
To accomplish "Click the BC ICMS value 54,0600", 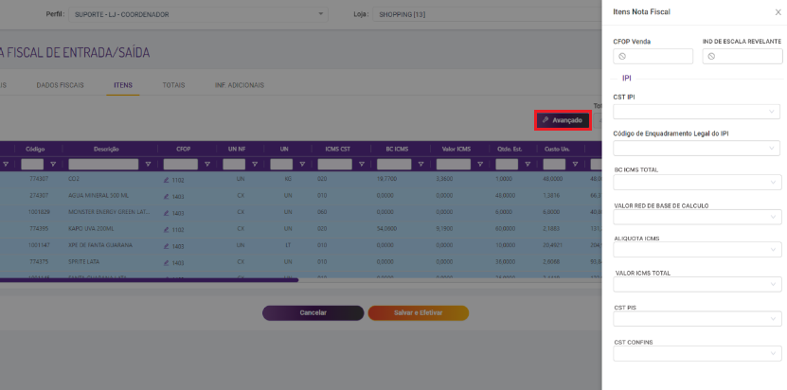I will coord(386,228).
